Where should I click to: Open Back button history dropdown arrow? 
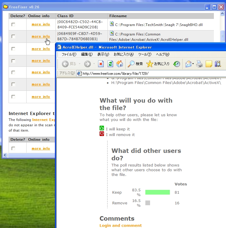(79, 64)
